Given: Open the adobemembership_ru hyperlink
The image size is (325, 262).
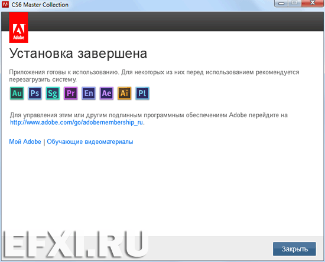Looking at the screenshot, I should click(77, 122).
